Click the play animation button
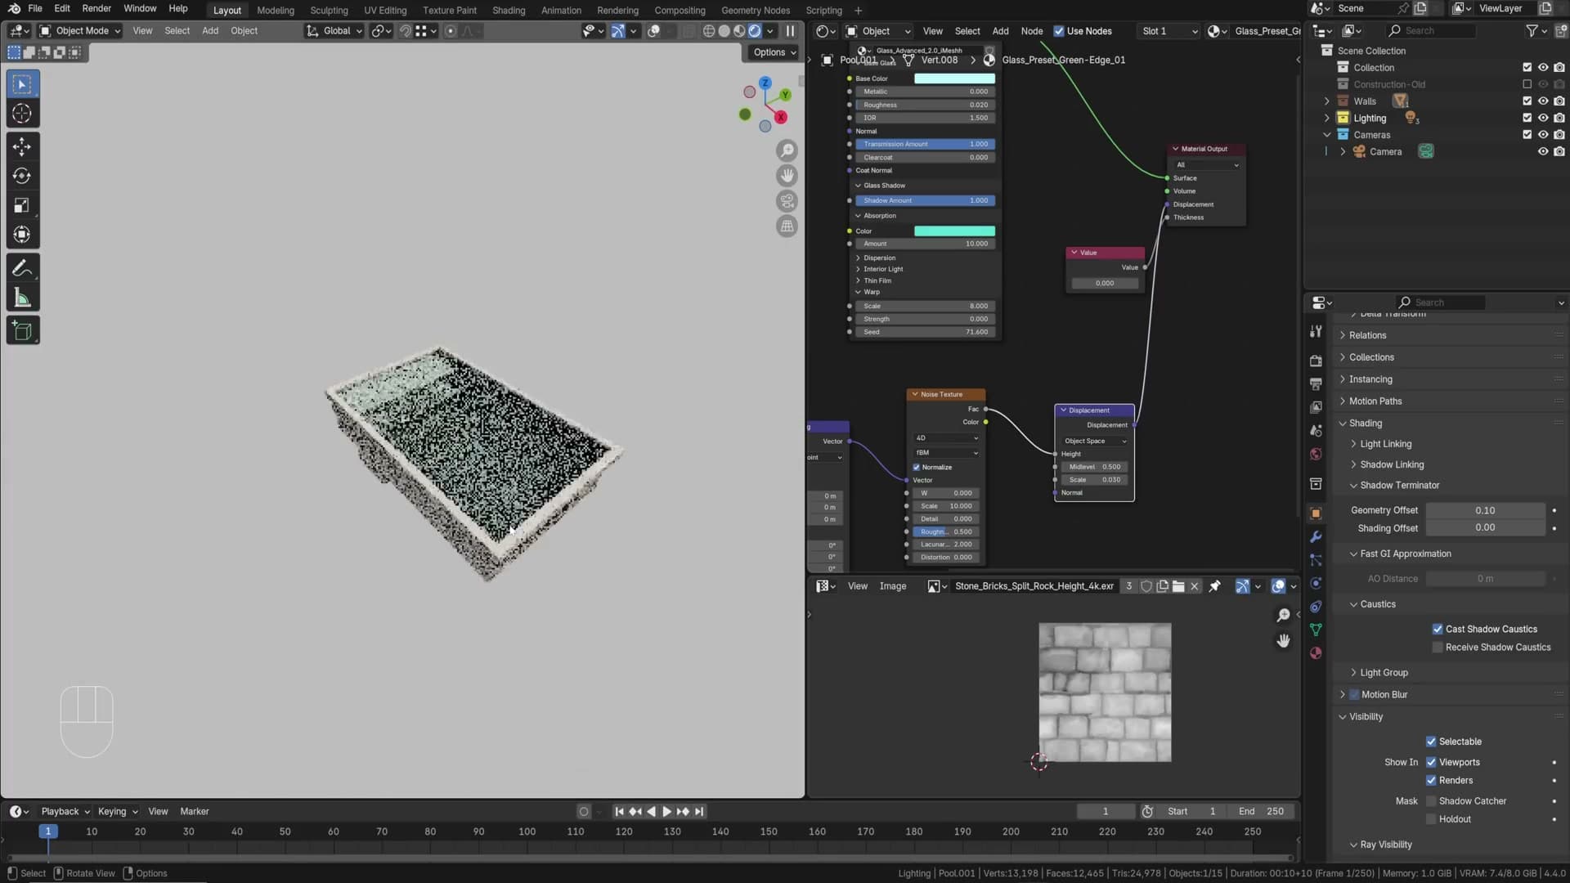Screen dimensions: 1570x883 [x=666, y=812]
